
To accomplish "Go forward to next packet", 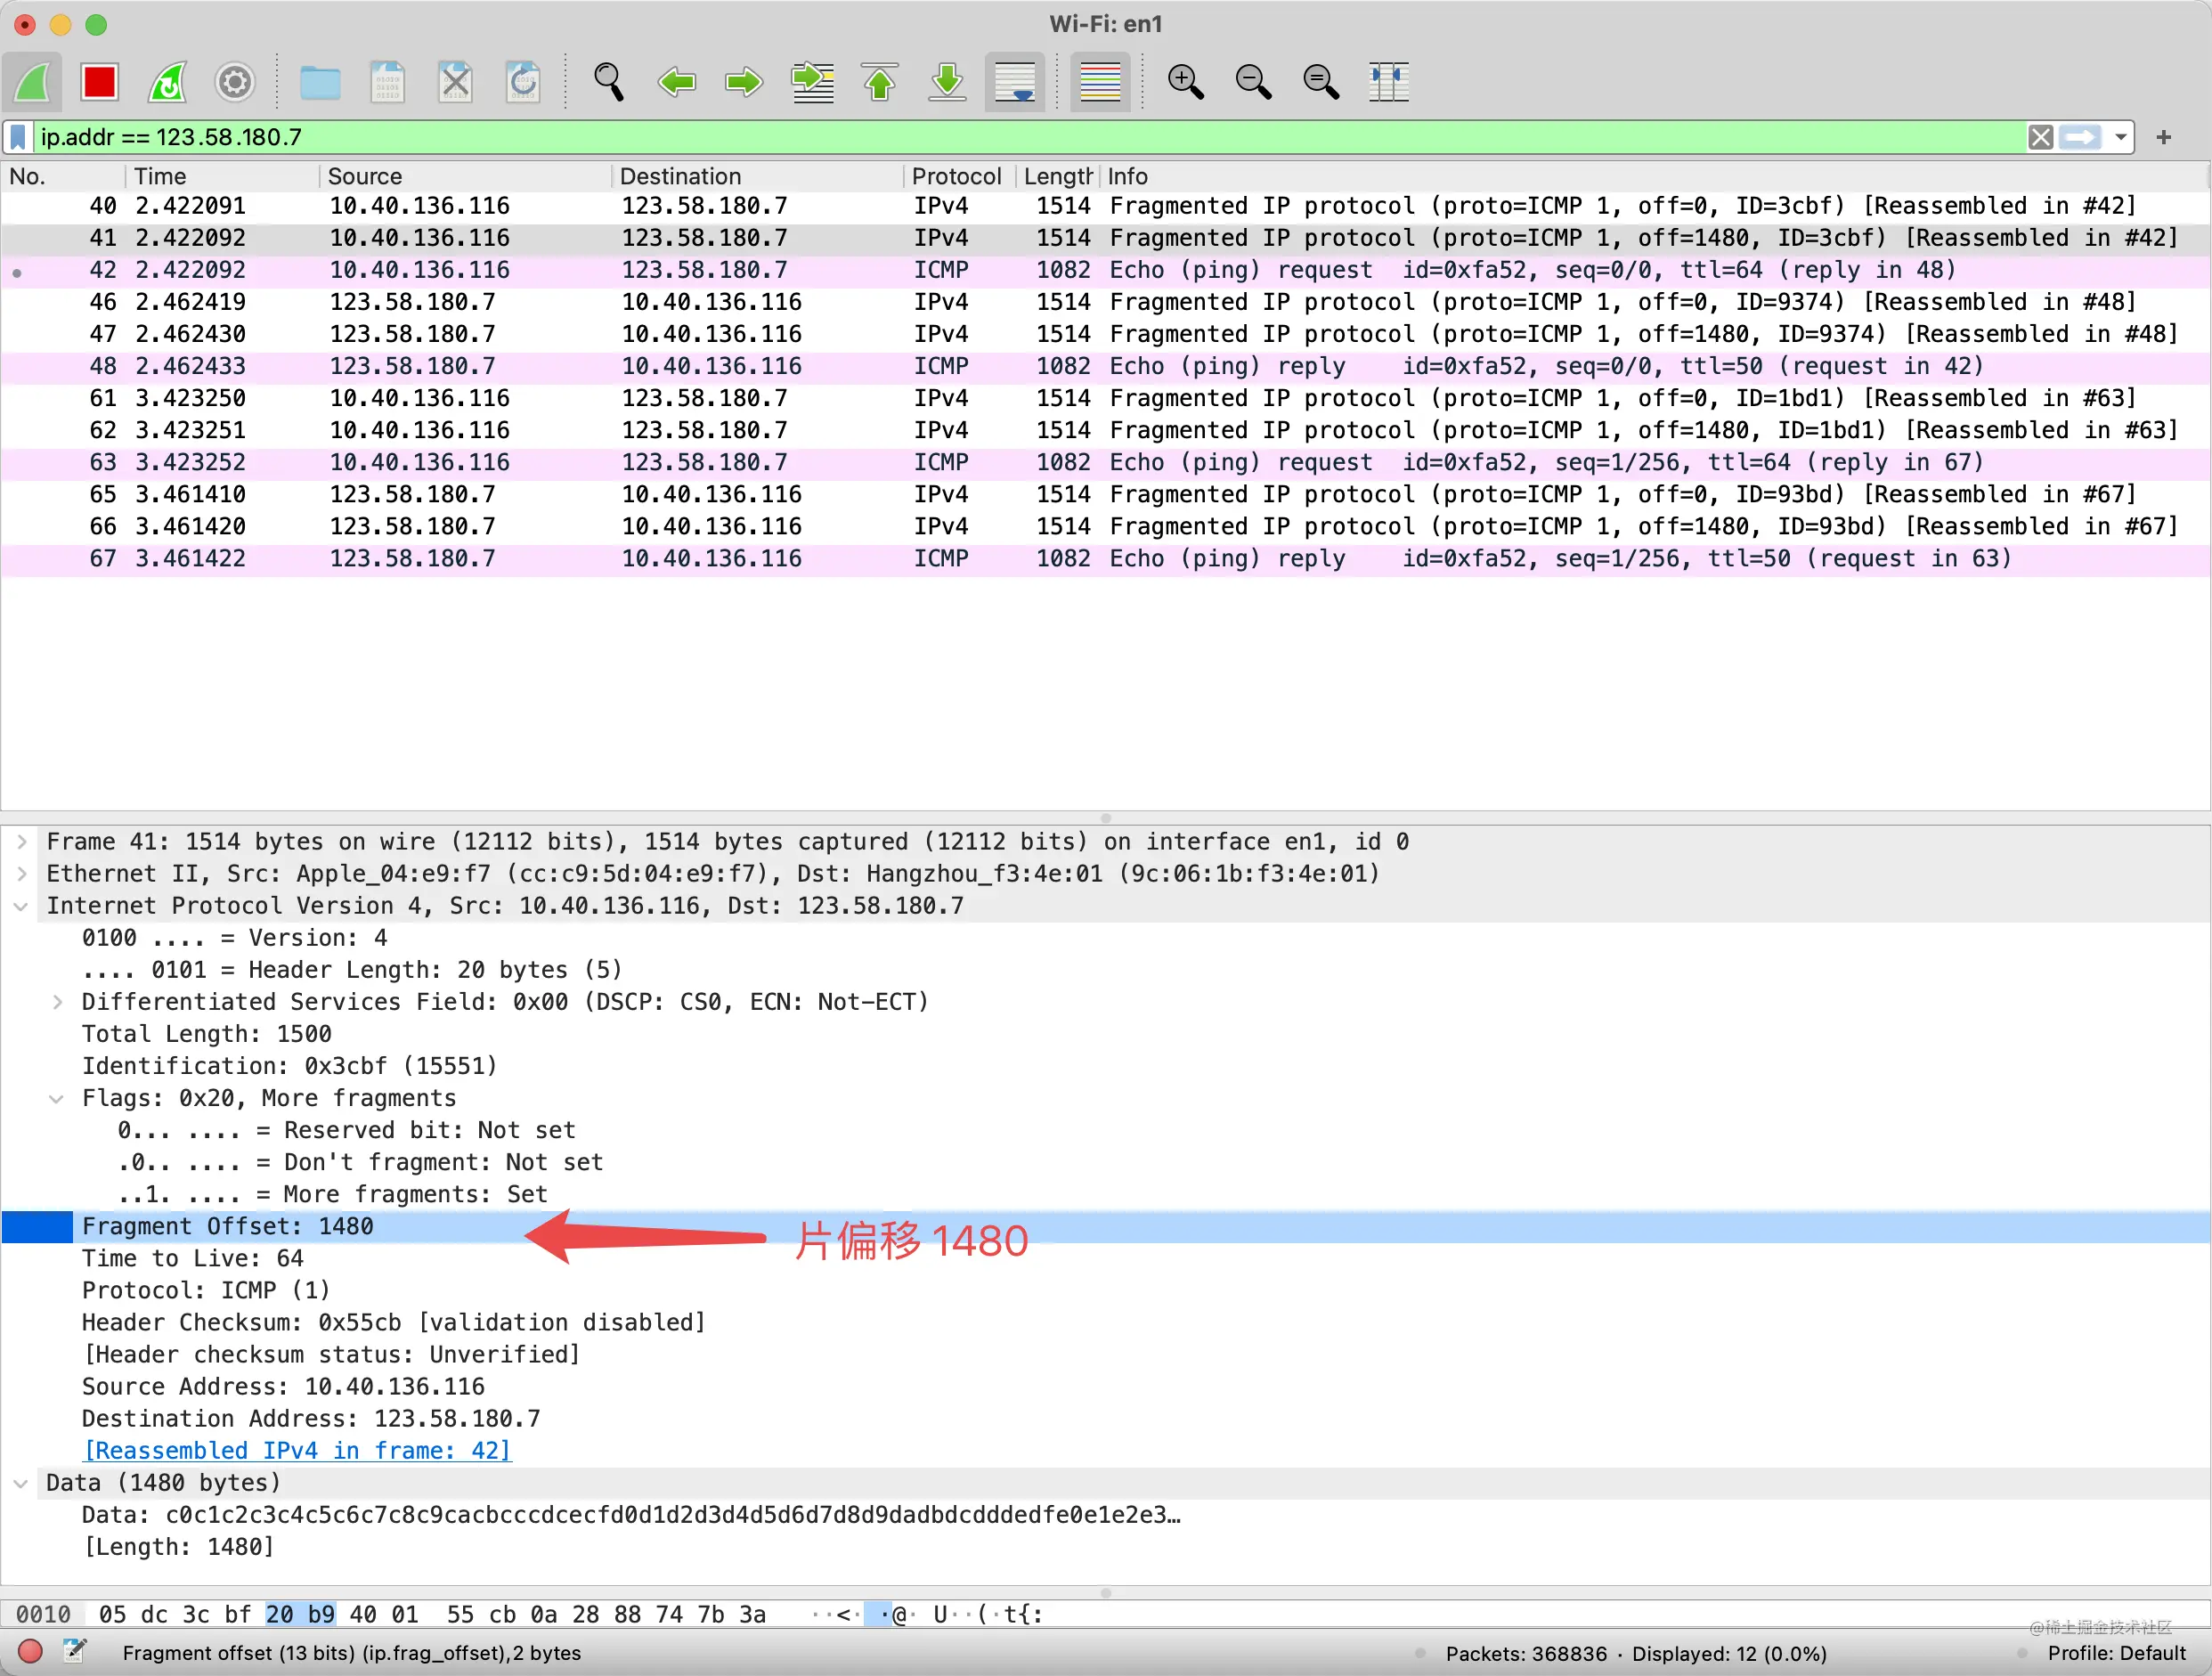I will [x=744, y=82].
